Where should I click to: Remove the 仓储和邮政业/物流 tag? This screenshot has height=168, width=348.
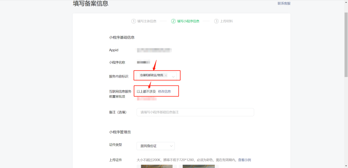pyautogui.click(x=166, y=75)
